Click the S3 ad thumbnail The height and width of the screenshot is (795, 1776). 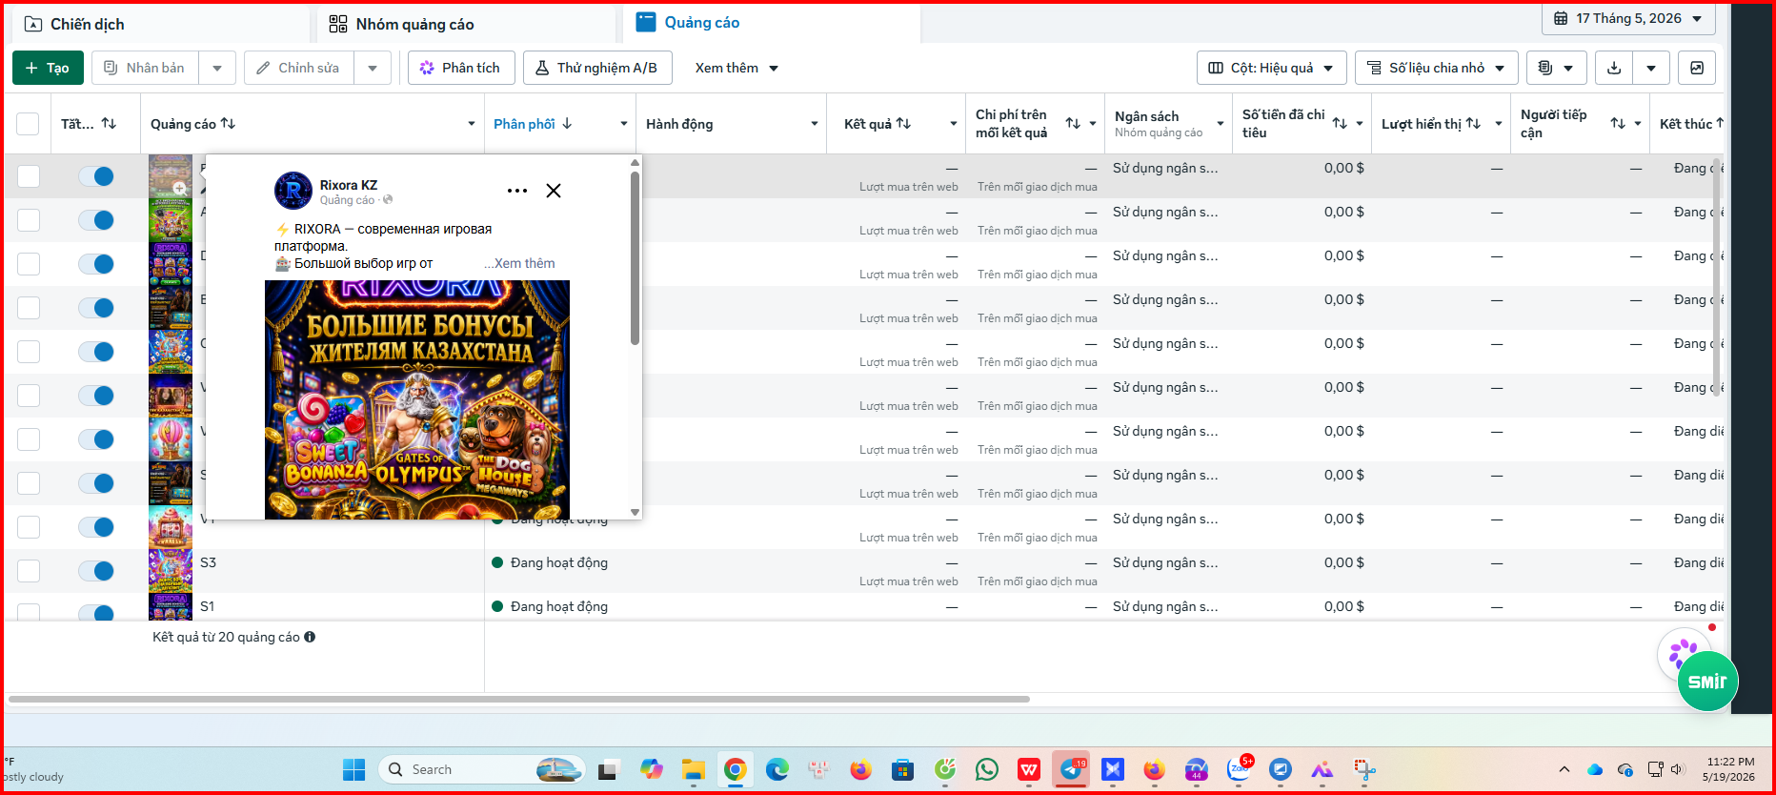point(171,571)
